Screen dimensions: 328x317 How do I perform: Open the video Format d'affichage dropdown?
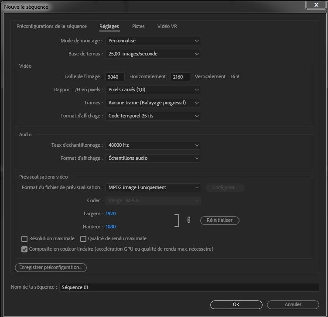153,116
